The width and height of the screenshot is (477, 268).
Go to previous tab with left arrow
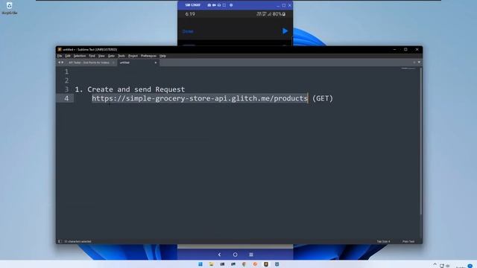(x=59, y=63)
